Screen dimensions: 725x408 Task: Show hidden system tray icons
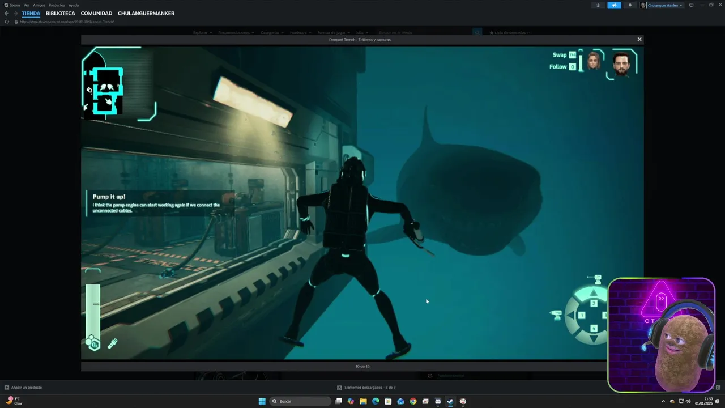[x=663, y=401]
